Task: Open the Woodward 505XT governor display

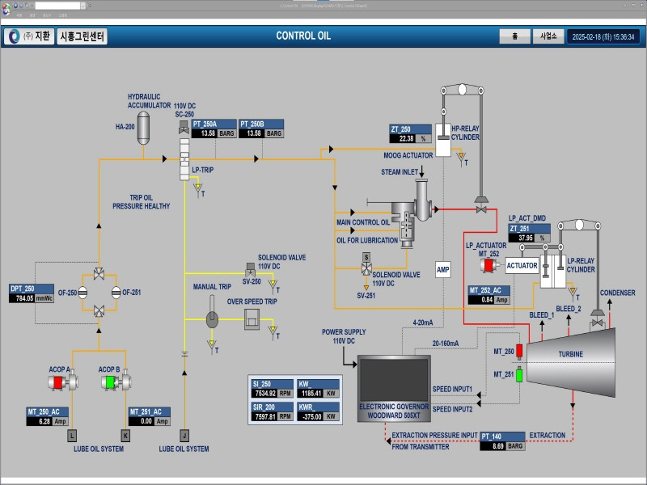Action: (x=394, y=389)
